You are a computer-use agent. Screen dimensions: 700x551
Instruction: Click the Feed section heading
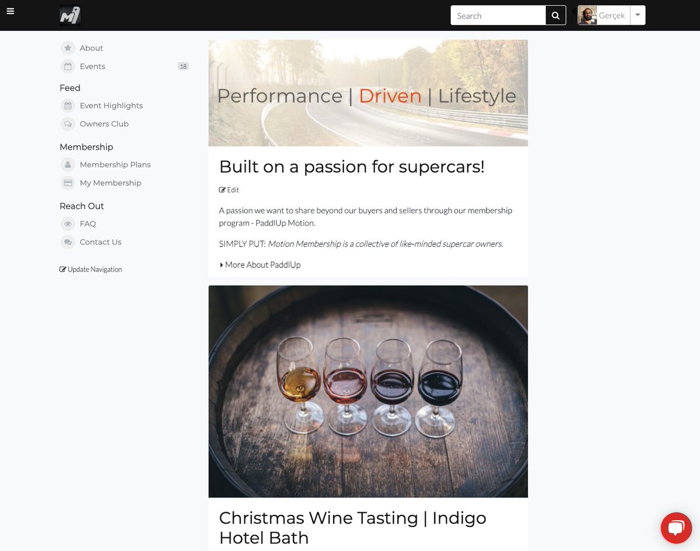70,88
